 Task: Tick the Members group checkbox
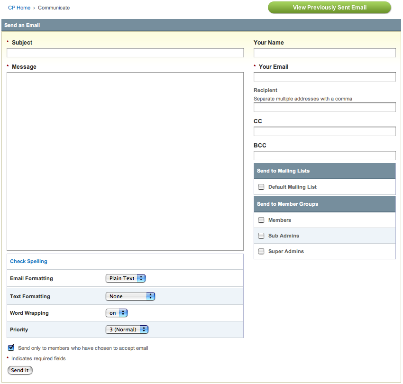261,220
